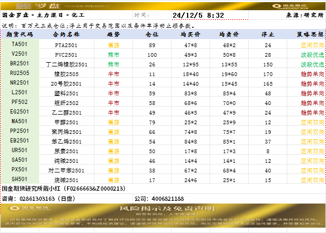326x233 pixels.
Task: Select the 均买价 column header
Action: pyautogui.click(x=190, y=34)
